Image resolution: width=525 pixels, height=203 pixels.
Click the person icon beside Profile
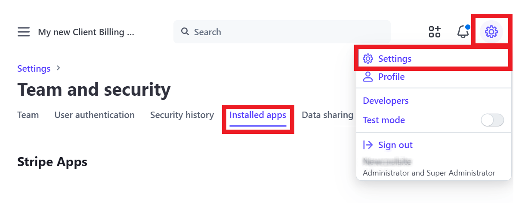pyautogui.click(x=368, y=77)
